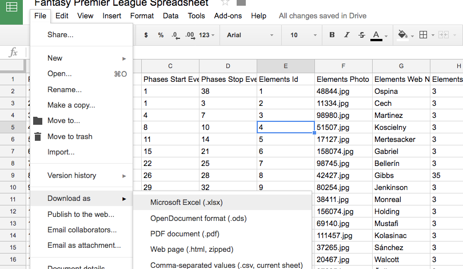Image resolution: width=463 pixels, height=269 pixels.
Task: Open the 123 number formats dropdown
Action: (x=207, y=35)
